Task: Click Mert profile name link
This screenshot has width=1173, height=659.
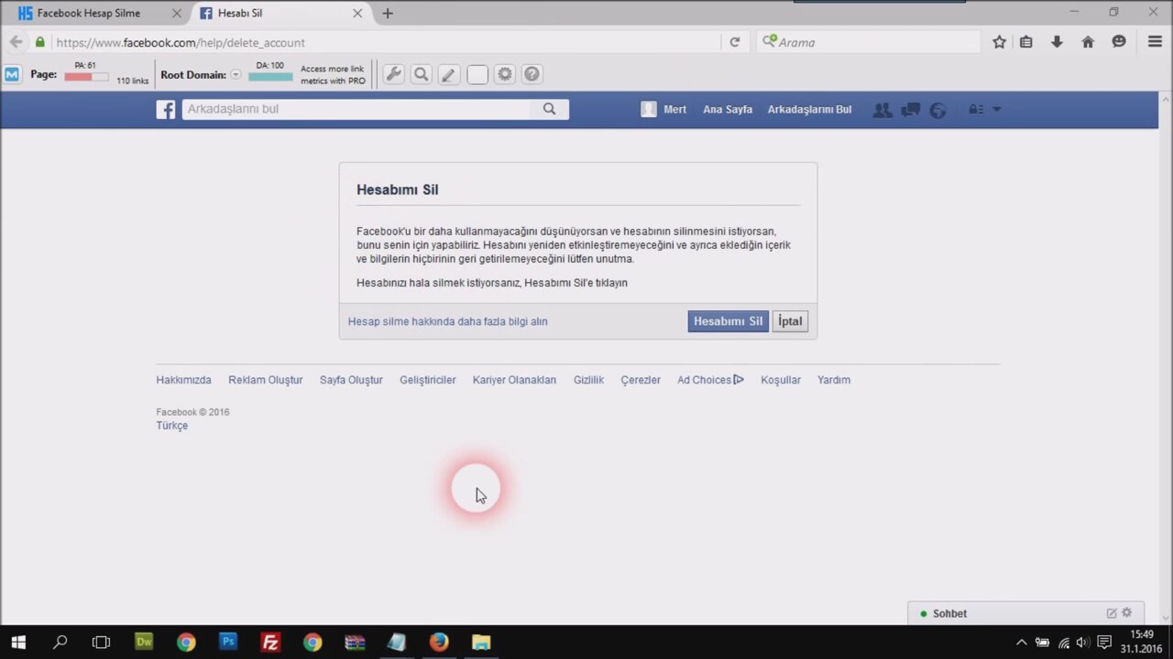Action: click(674, 109)
